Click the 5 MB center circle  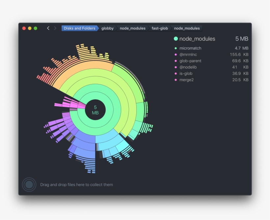(95, 110)
